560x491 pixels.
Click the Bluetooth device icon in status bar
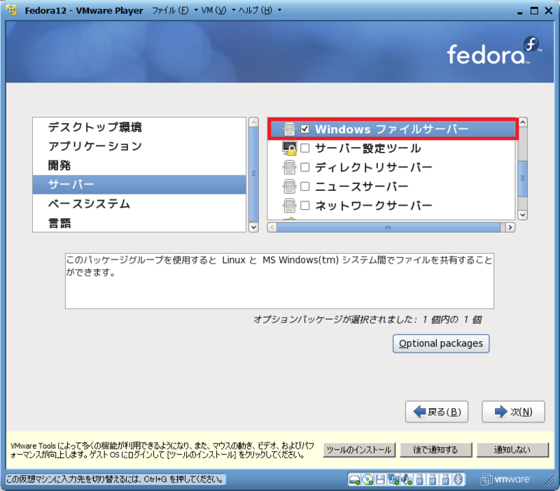coord(458,480)
